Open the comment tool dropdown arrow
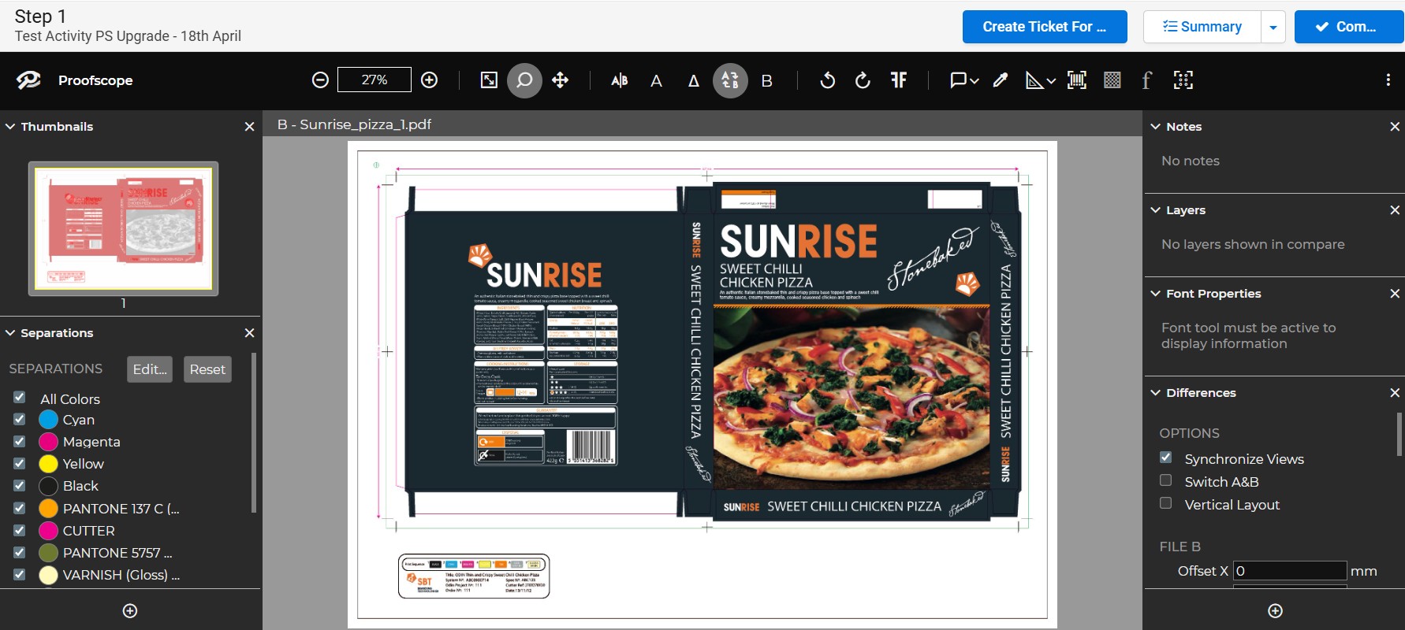Viewport: 1405px width, 630px height. (975, 81)
